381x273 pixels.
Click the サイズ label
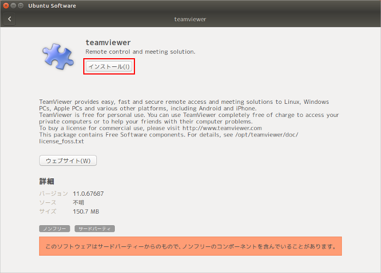click(48, 212)
